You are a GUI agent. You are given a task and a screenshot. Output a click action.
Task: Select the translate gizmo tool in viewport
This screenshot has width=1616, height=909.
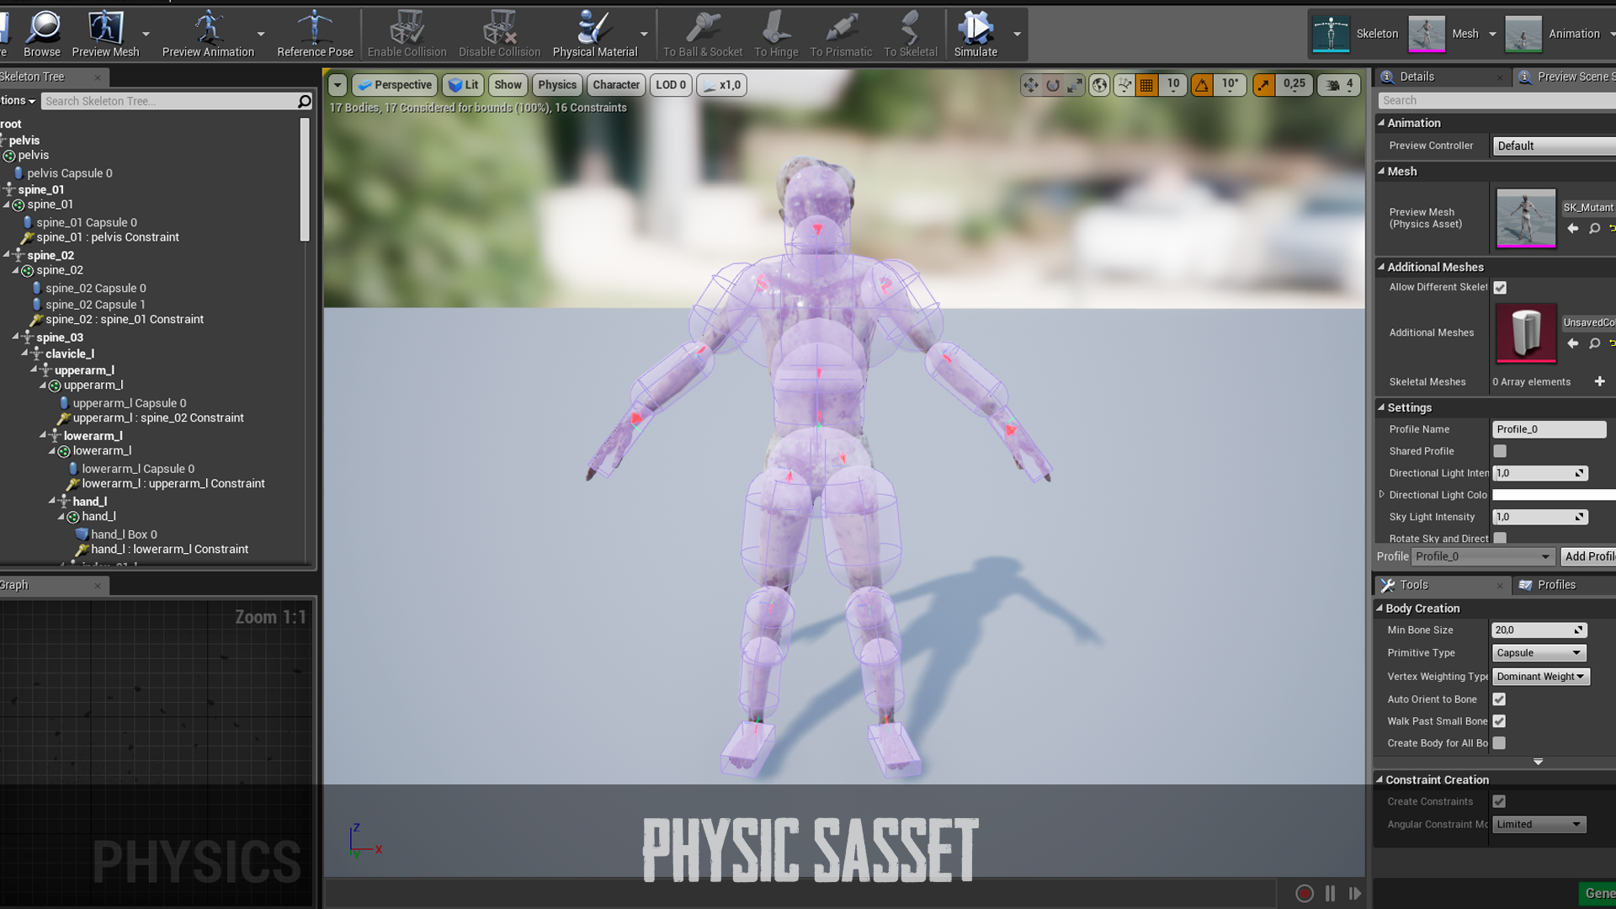coord(1030,85)
